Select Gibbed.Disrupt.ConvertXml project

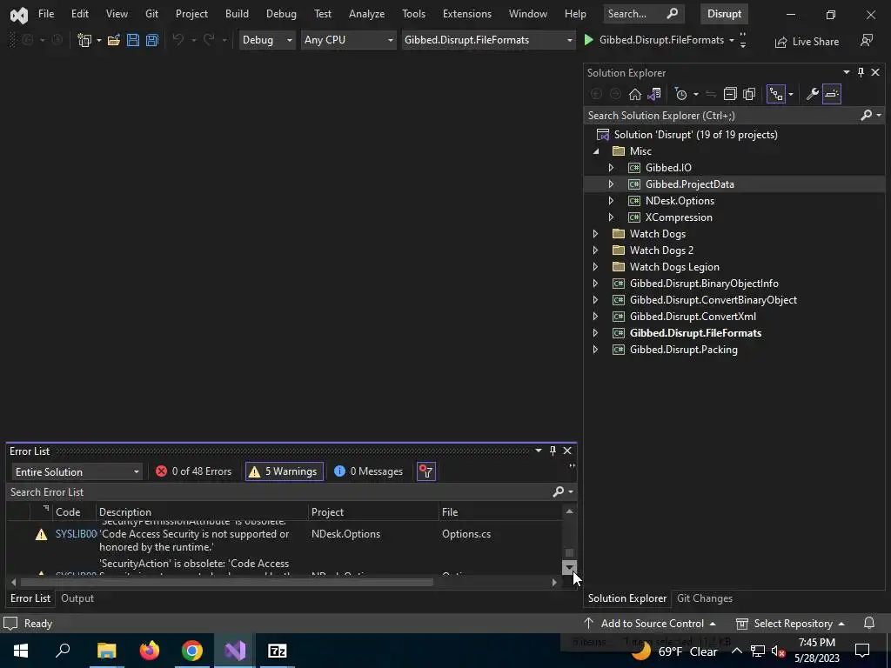(693, 317)
